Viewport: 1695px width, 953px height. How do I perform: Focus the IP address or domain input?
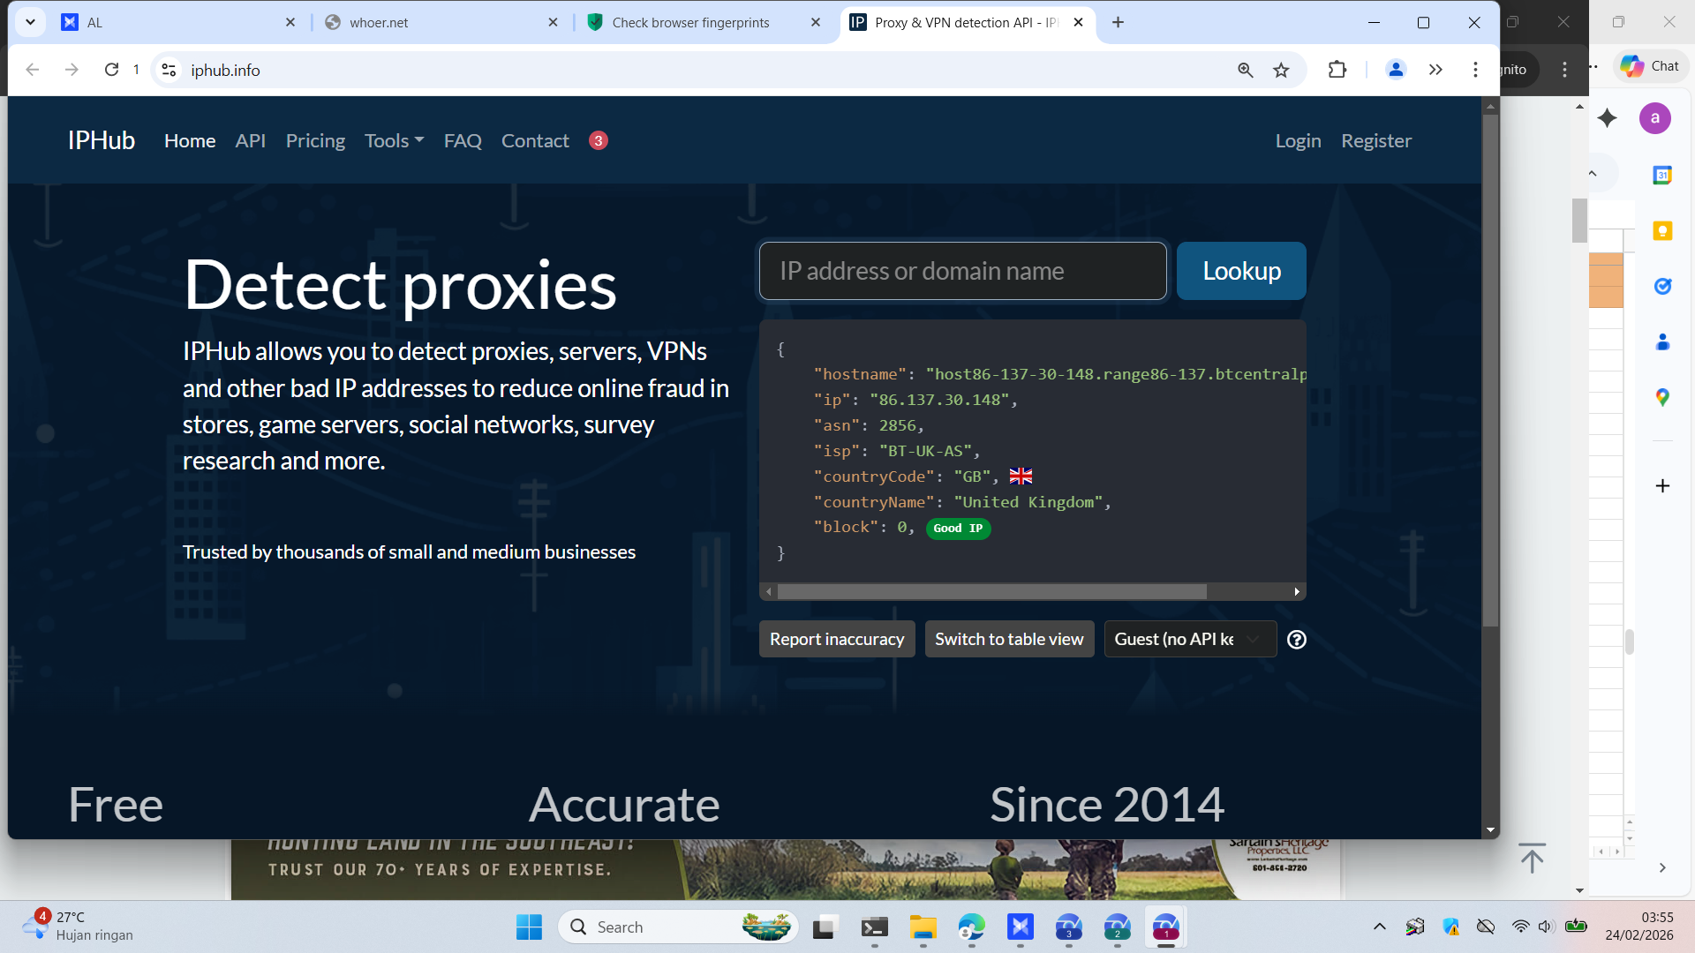tap(962, 271)
